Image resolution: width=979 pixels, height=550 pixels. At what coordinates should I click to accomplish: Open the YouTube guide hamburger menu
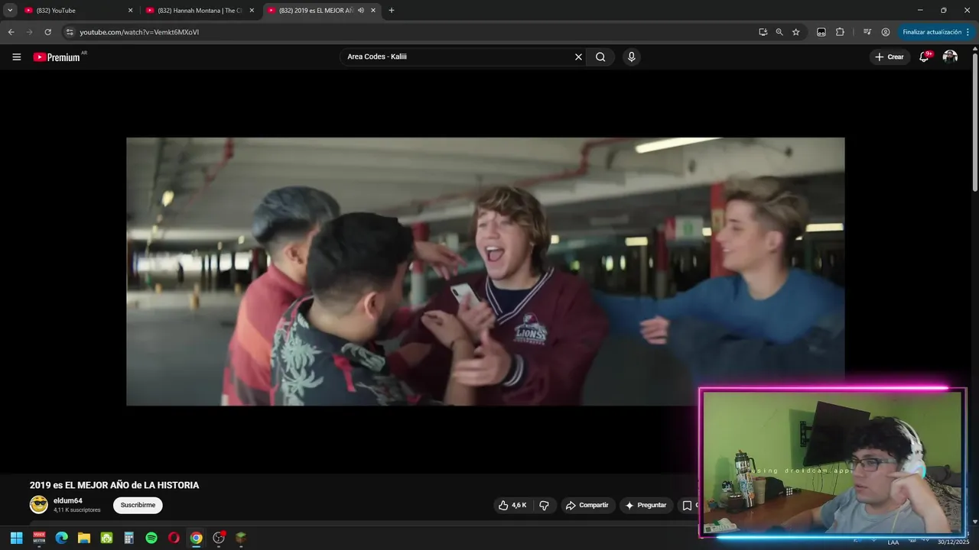[16, 57]
